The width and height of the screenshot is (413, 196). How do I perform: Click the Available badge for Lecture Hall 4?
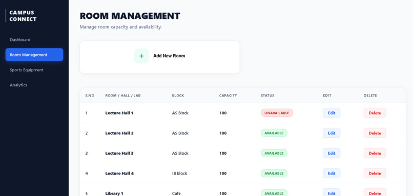(274, 173)
